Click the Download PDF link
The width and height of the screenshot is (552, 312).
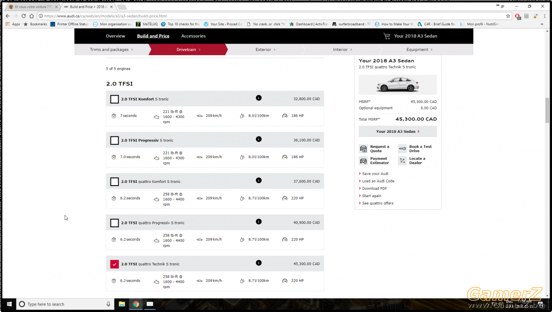374,188
